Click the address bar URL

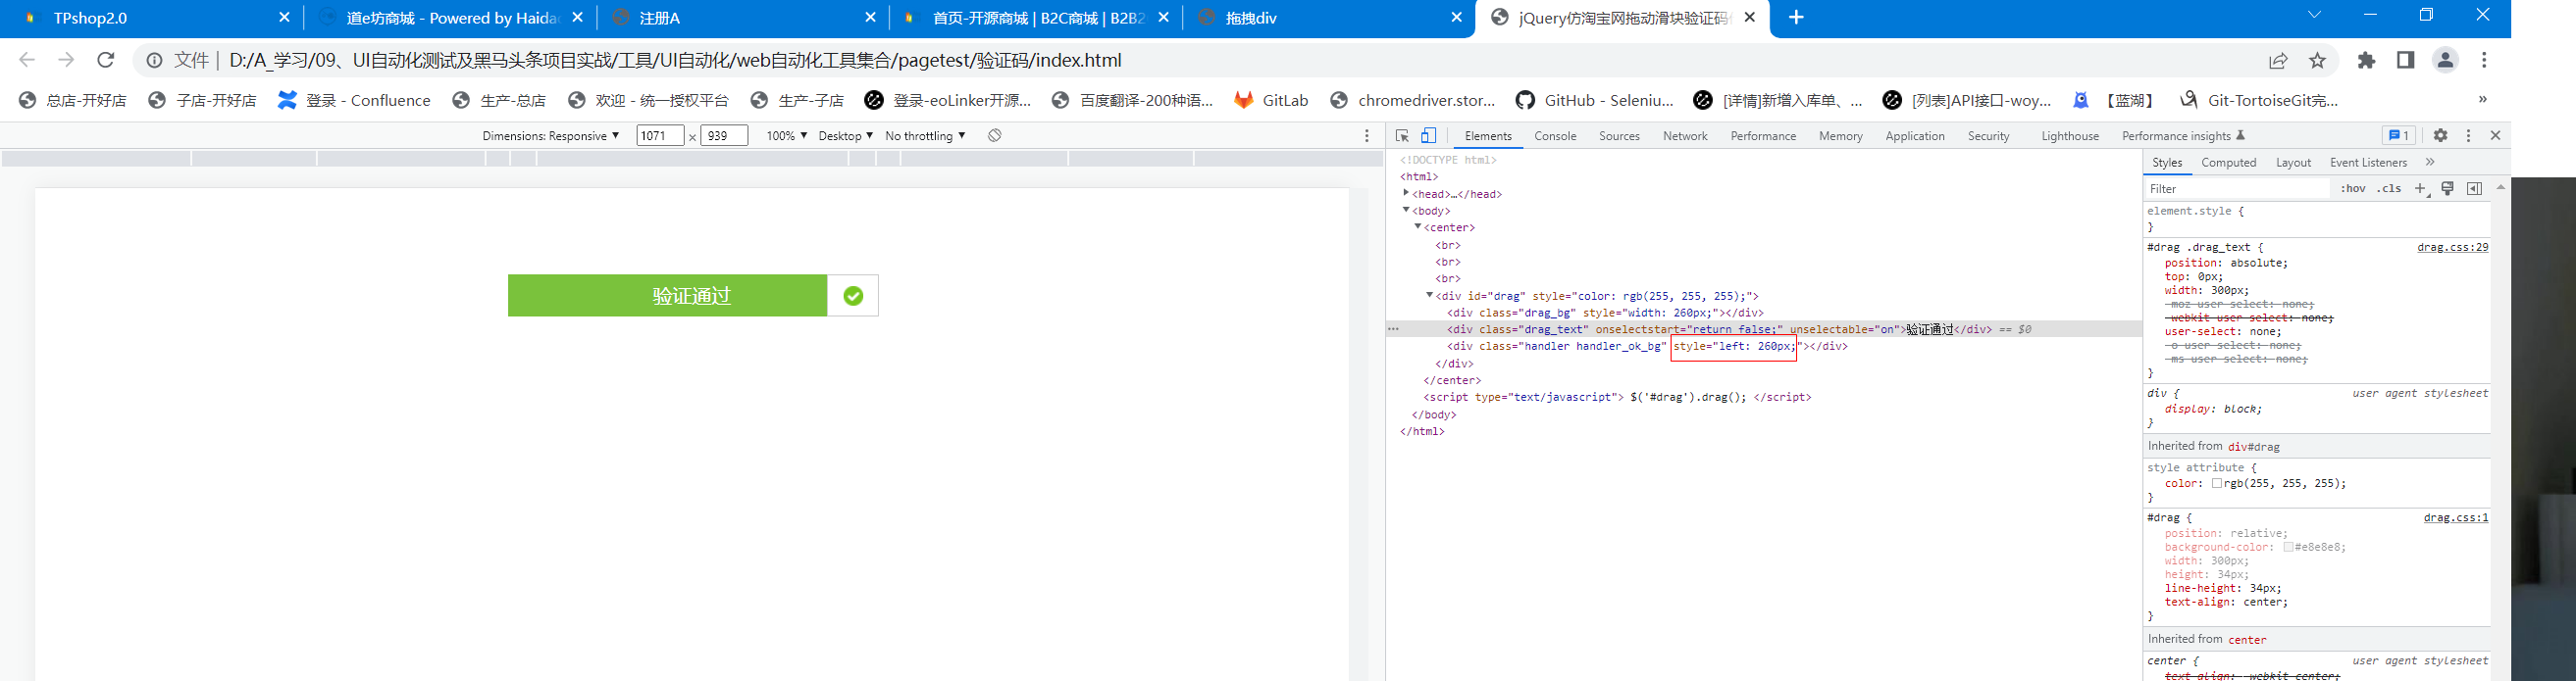tap(675, 60)
